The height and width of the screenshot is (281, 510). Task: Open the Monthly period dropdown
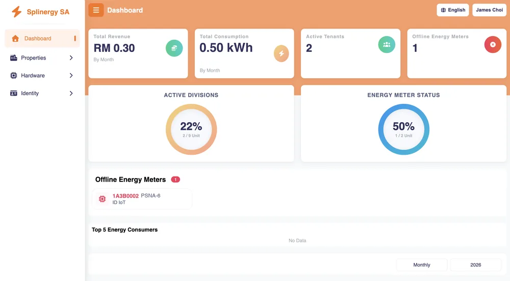coord(422,265)
